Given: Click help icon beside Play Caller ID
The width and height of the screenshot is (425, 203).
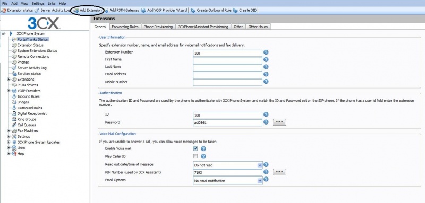Looking at the screenshot, I should (x=203, y=156).
